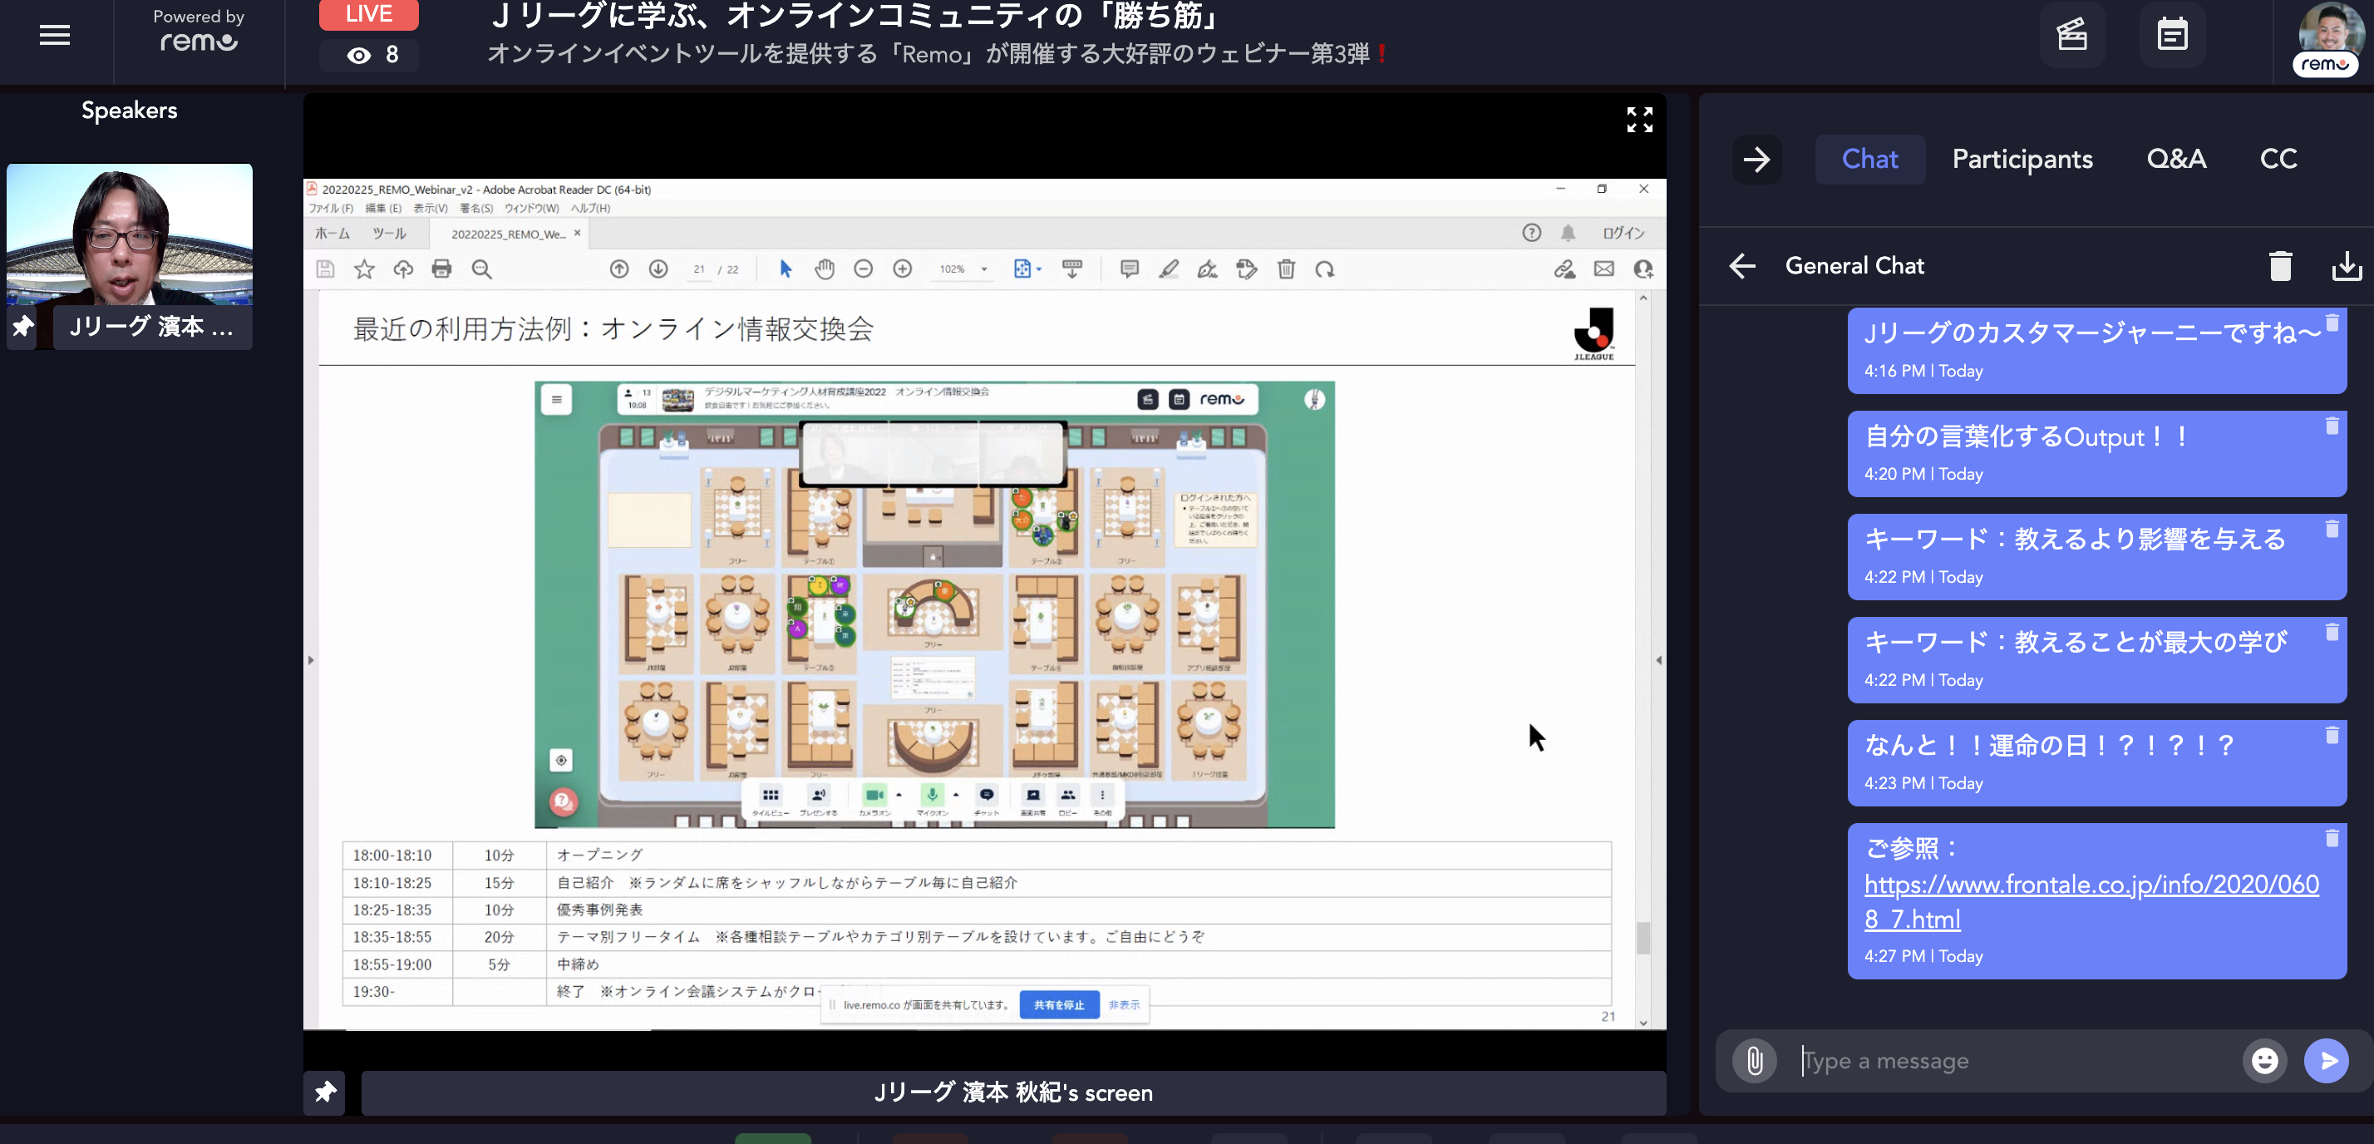
Task: Delete the 4:23 PM chat message
Action: point(2332,735)
